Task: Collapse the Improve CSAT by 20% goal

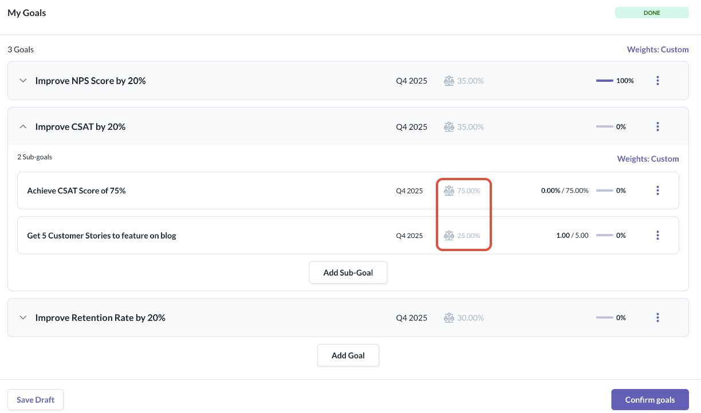Action: [23, 126]
